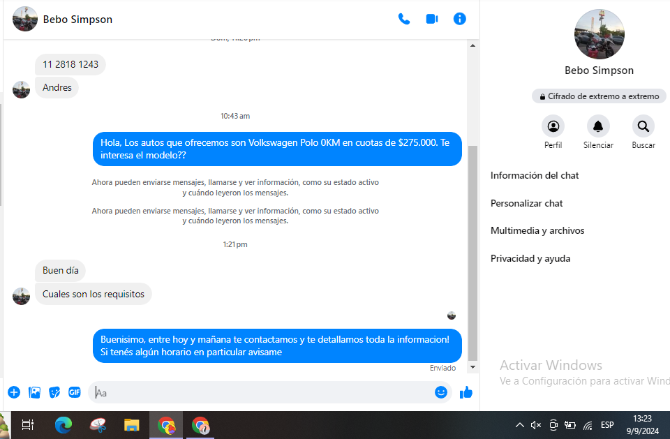Screen dimensions: 670x439
Task: Choose a sticker from the sticker icon
Action: point(54,392)
